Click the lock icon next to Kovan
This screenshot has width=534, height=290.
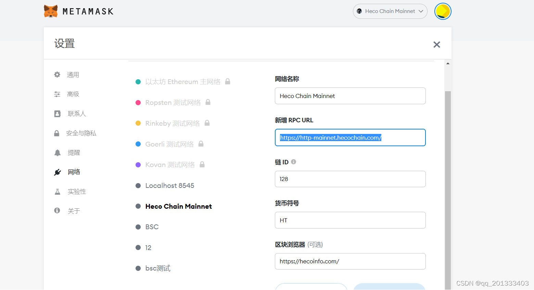tap(202, 164)
